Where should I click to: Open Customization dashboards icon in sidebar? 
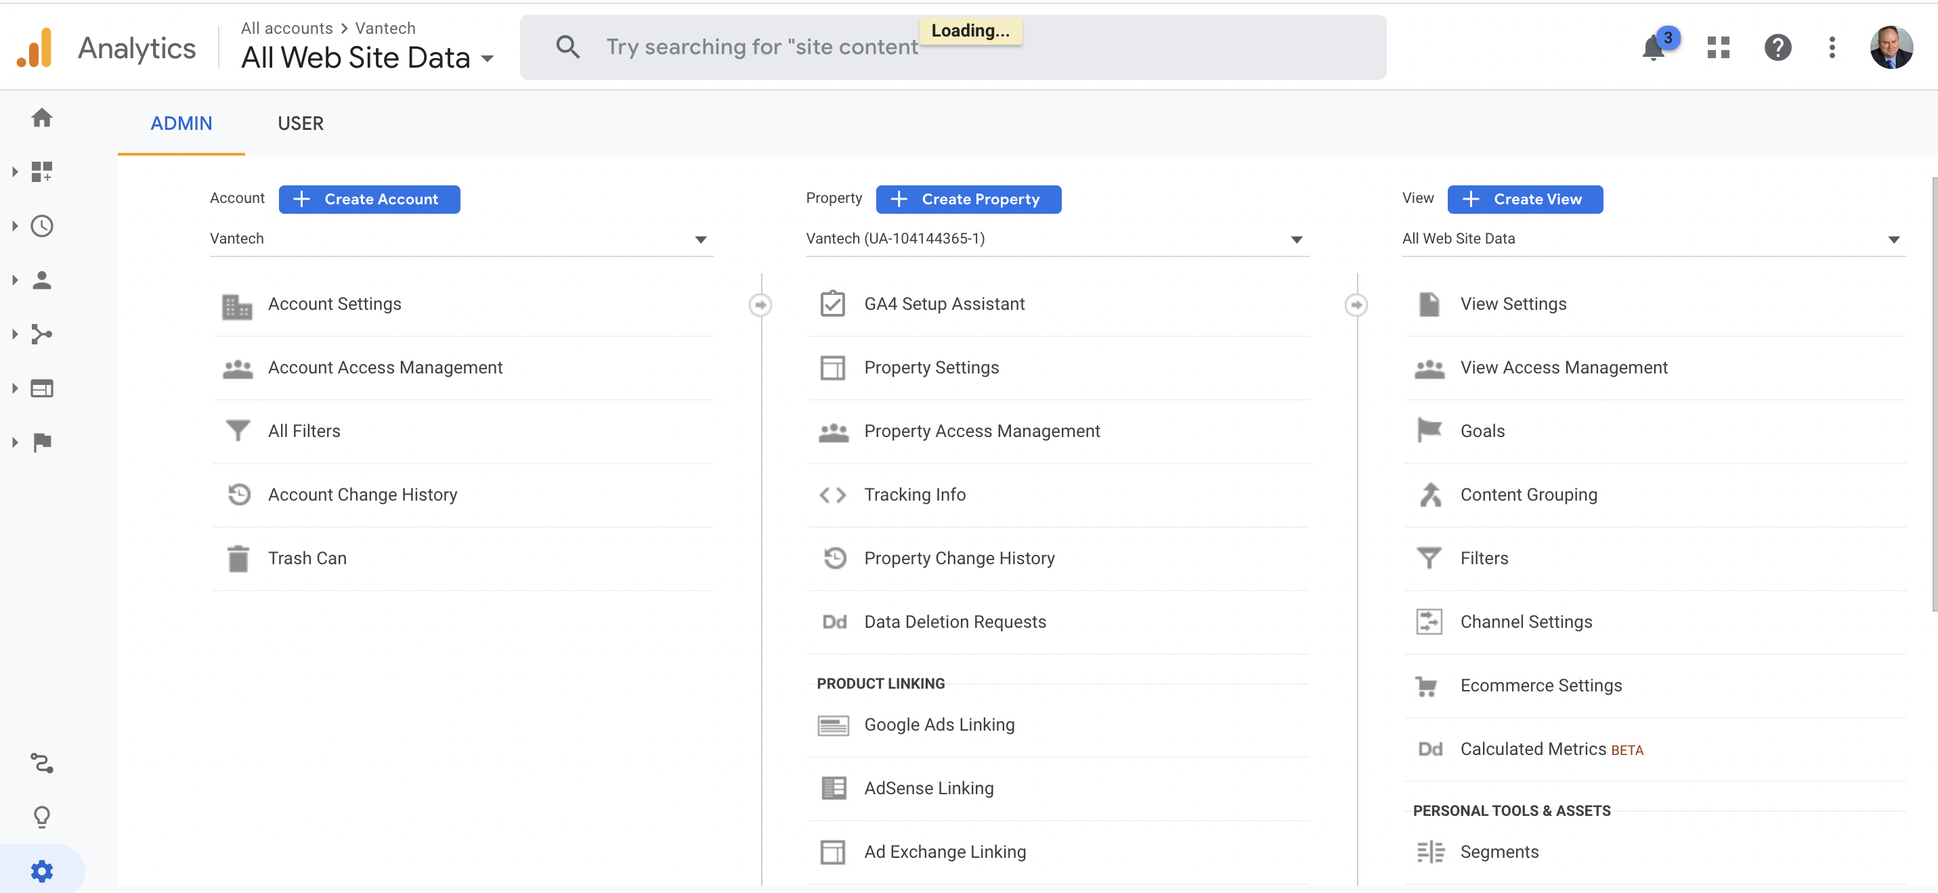[x=42, y=171]
